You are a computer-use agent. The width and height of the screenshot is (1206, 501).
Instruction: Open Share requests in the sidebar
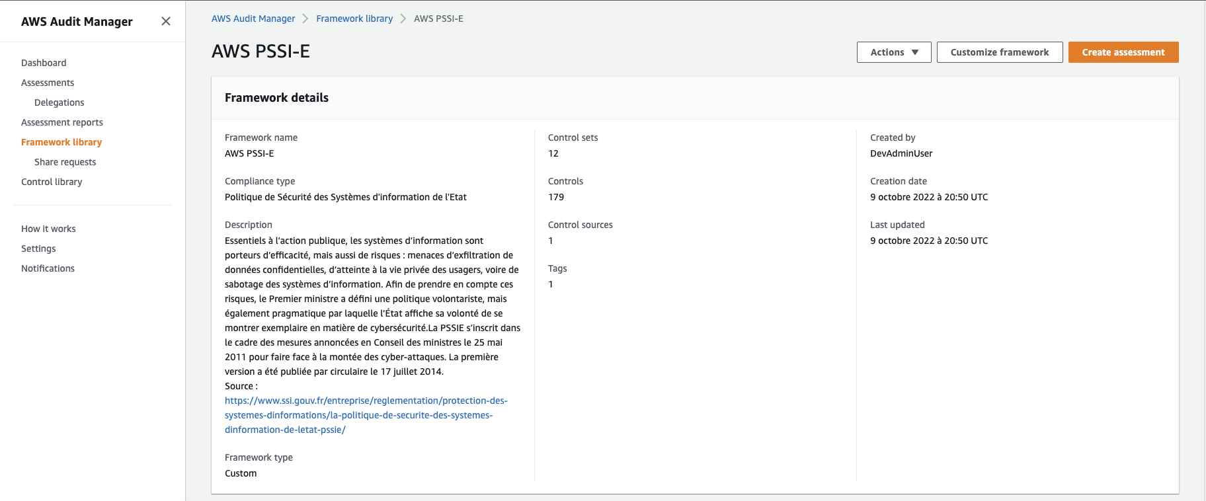click(65, 162)
